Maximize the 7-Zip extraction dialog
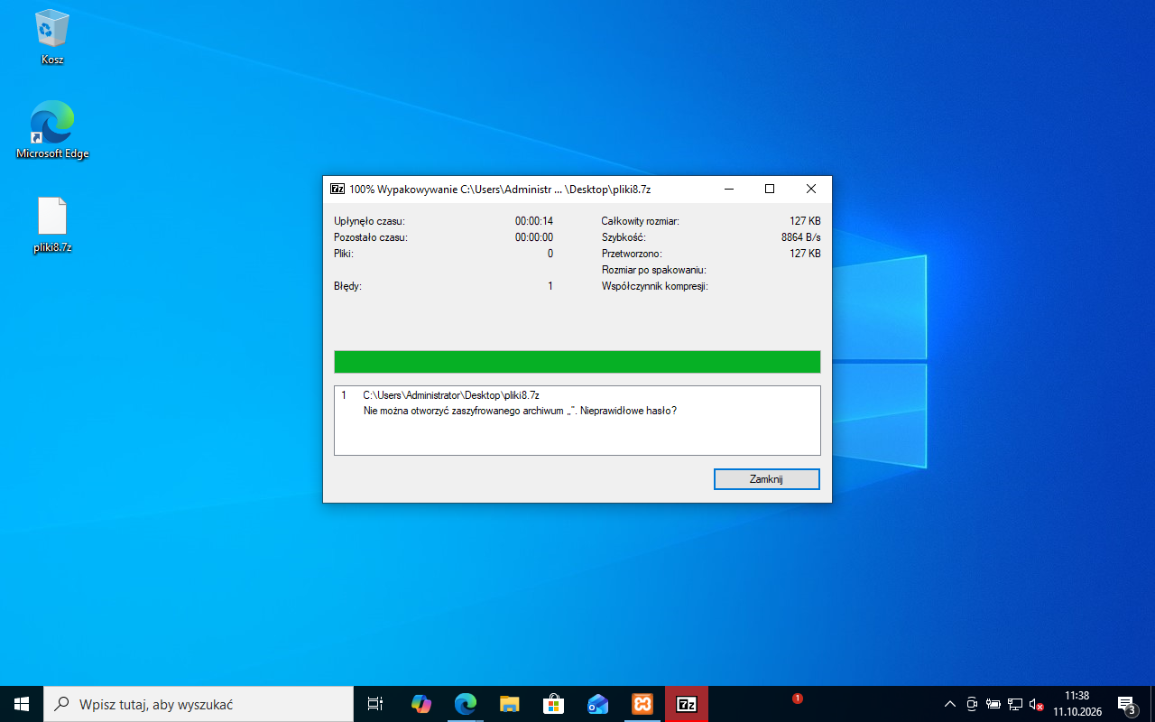 [x=770, y=190]
